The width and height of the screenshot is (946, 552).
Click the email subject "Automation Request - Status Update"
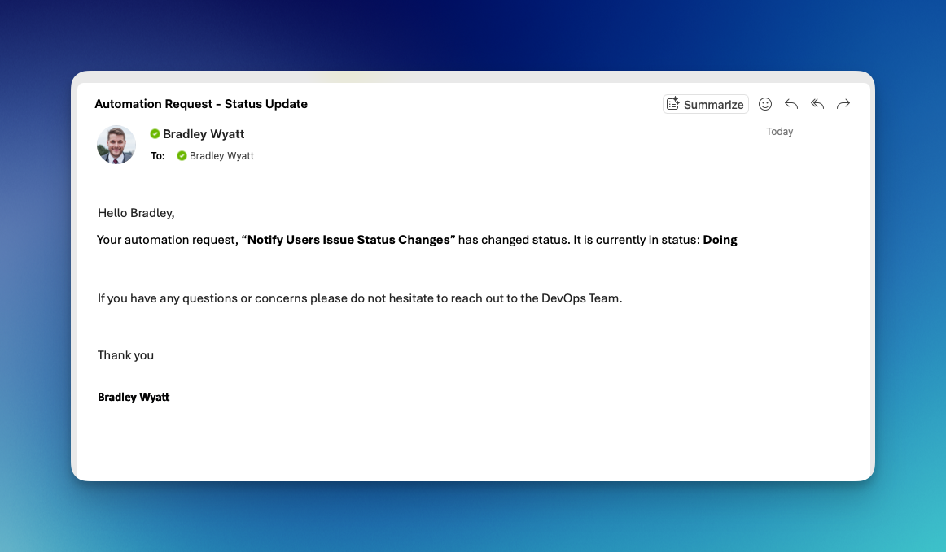point(201,104)
